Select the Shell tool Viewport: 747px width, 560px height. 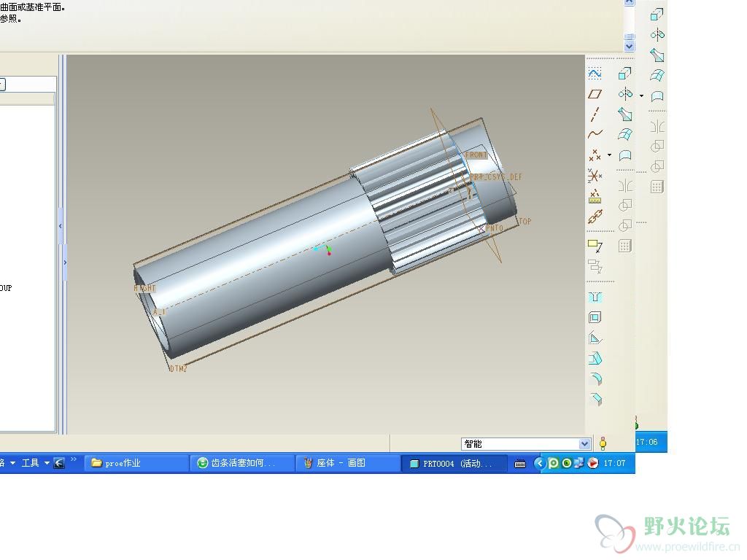tap(595, 317)
